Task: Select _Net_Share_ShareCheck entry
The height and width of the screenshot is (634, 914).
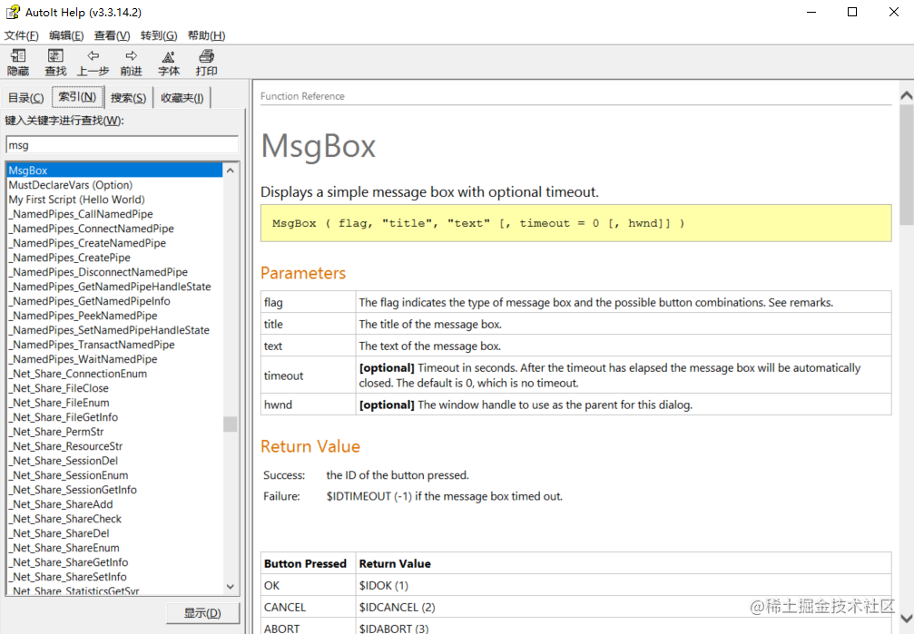Action: (64, 519)
